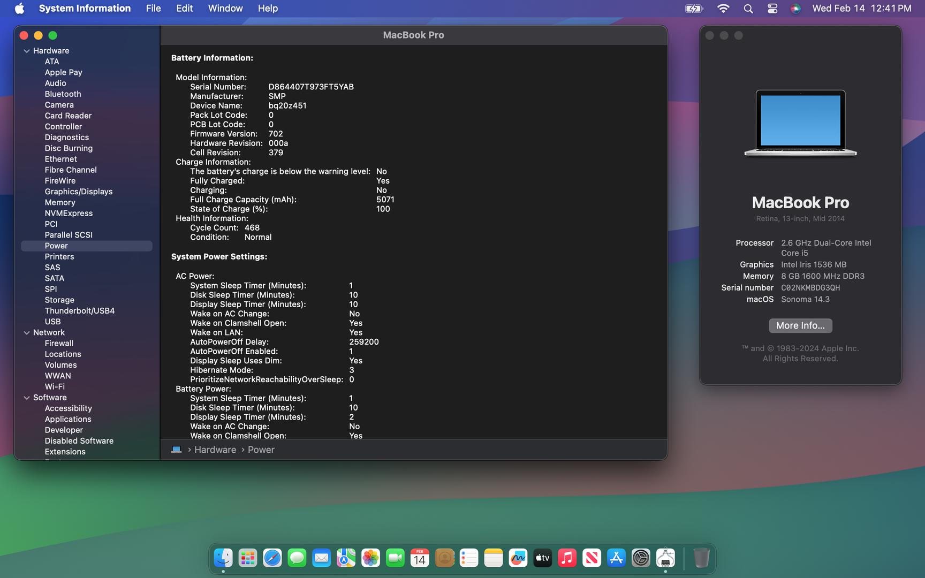
Task: Open the File menu
Action: 153,9
